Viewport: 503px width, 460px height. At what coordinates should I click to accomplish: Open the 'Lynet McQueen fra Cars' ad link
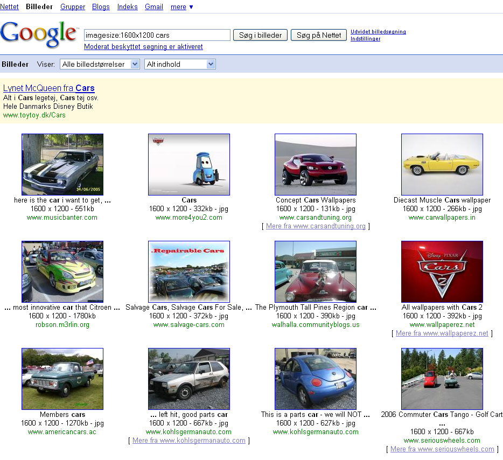click(x=48, y=88)
